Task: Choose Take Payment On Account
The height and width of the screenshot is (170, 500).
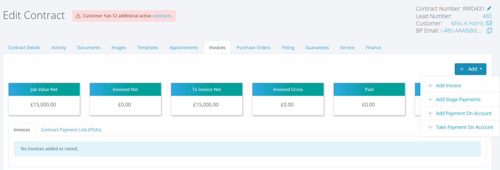Action: click(x=464, y=127)
